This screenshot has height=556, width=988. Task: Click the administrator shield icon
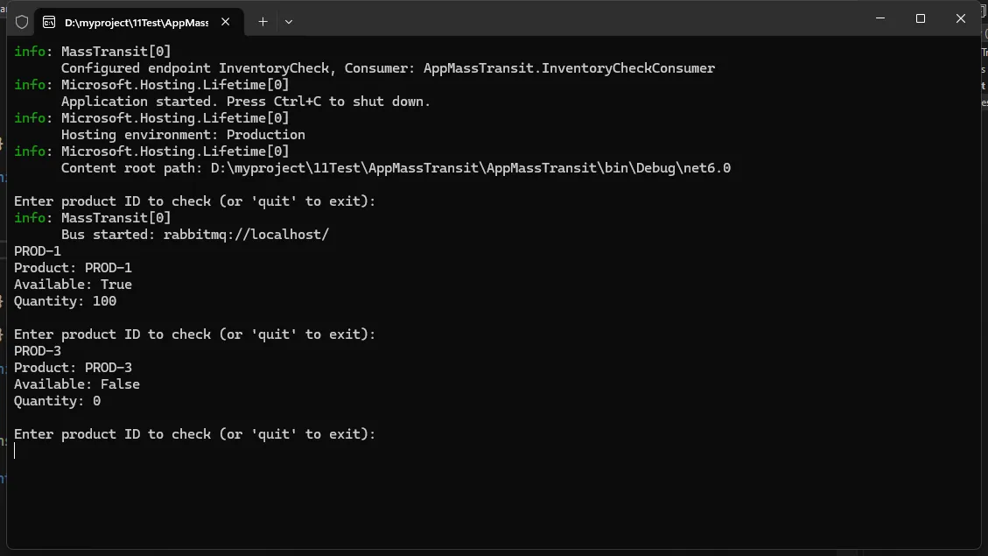click(x=22, y=22)
